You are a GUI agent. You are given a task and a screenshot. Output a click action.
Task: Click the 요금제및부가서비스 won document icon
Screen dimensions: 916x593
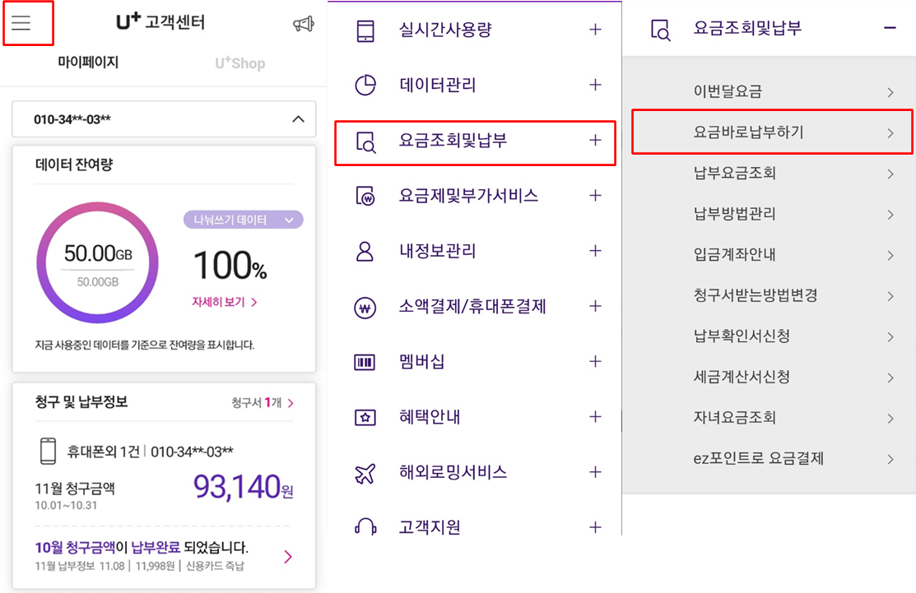365,196
